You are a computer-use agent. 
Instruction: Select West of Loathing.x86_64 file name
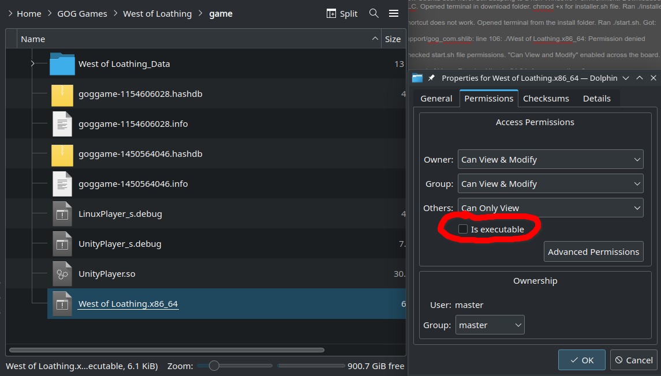128,304
